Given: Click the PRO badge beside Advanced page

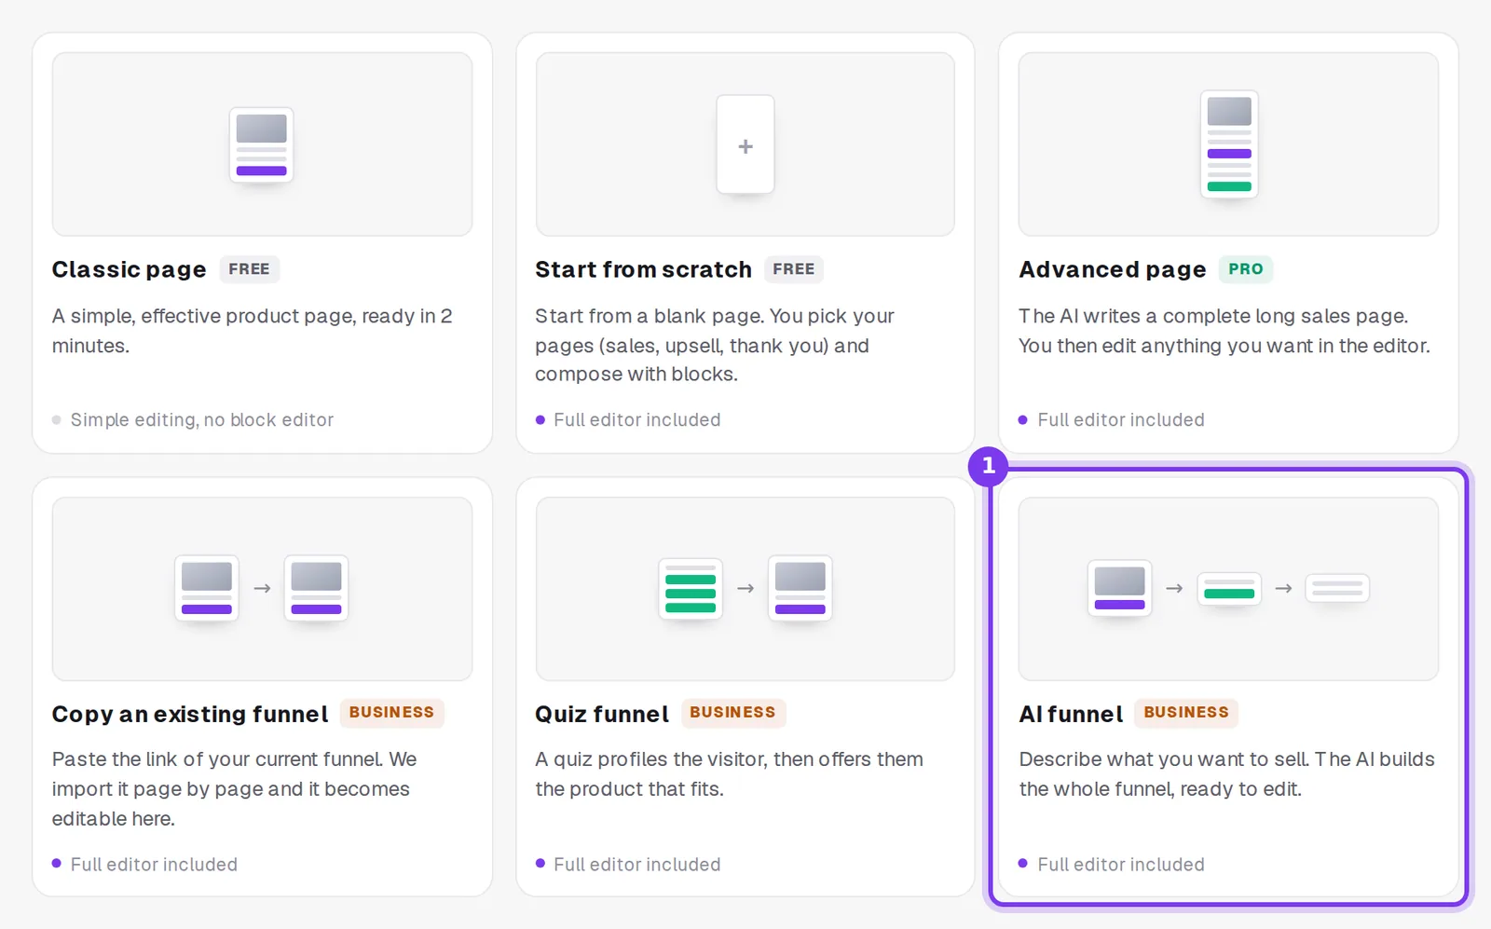Looking at the screenshot, I should coord(1246,269).
